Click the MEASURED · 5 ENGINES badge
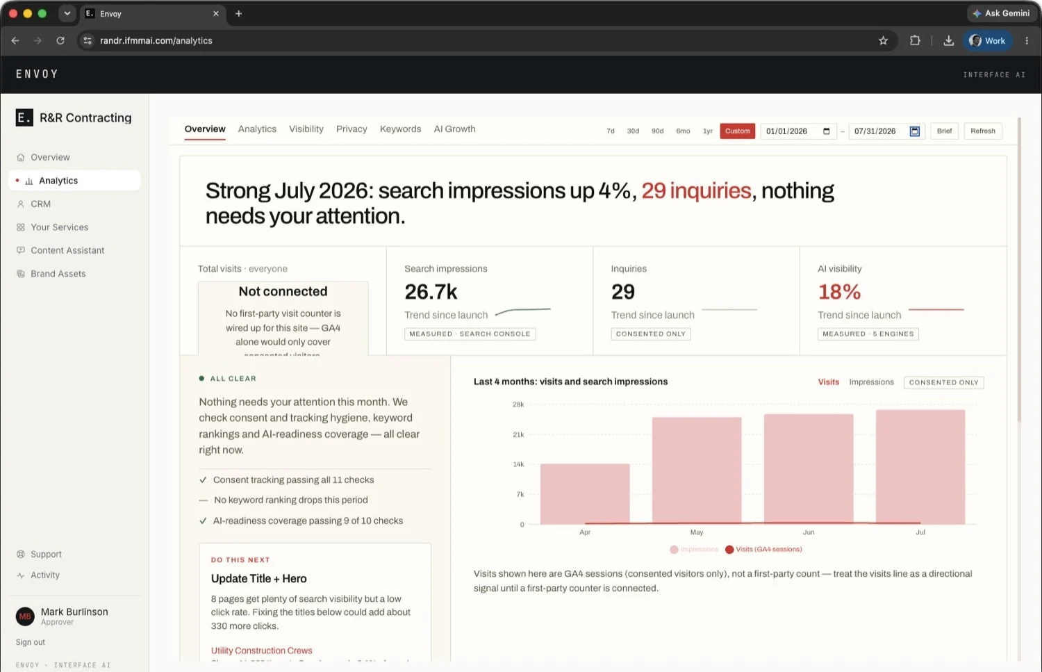 [868, 334]
